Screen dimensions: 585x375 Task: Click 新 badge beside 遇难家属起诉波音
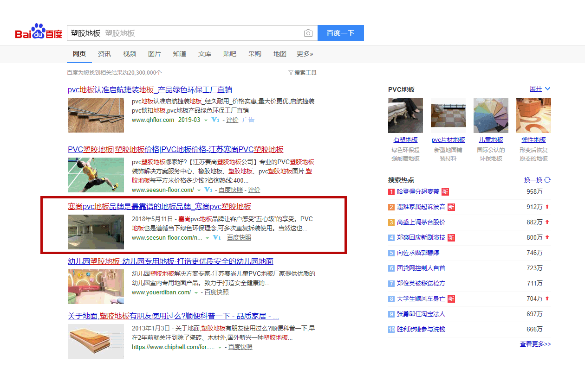pos(451,207)
